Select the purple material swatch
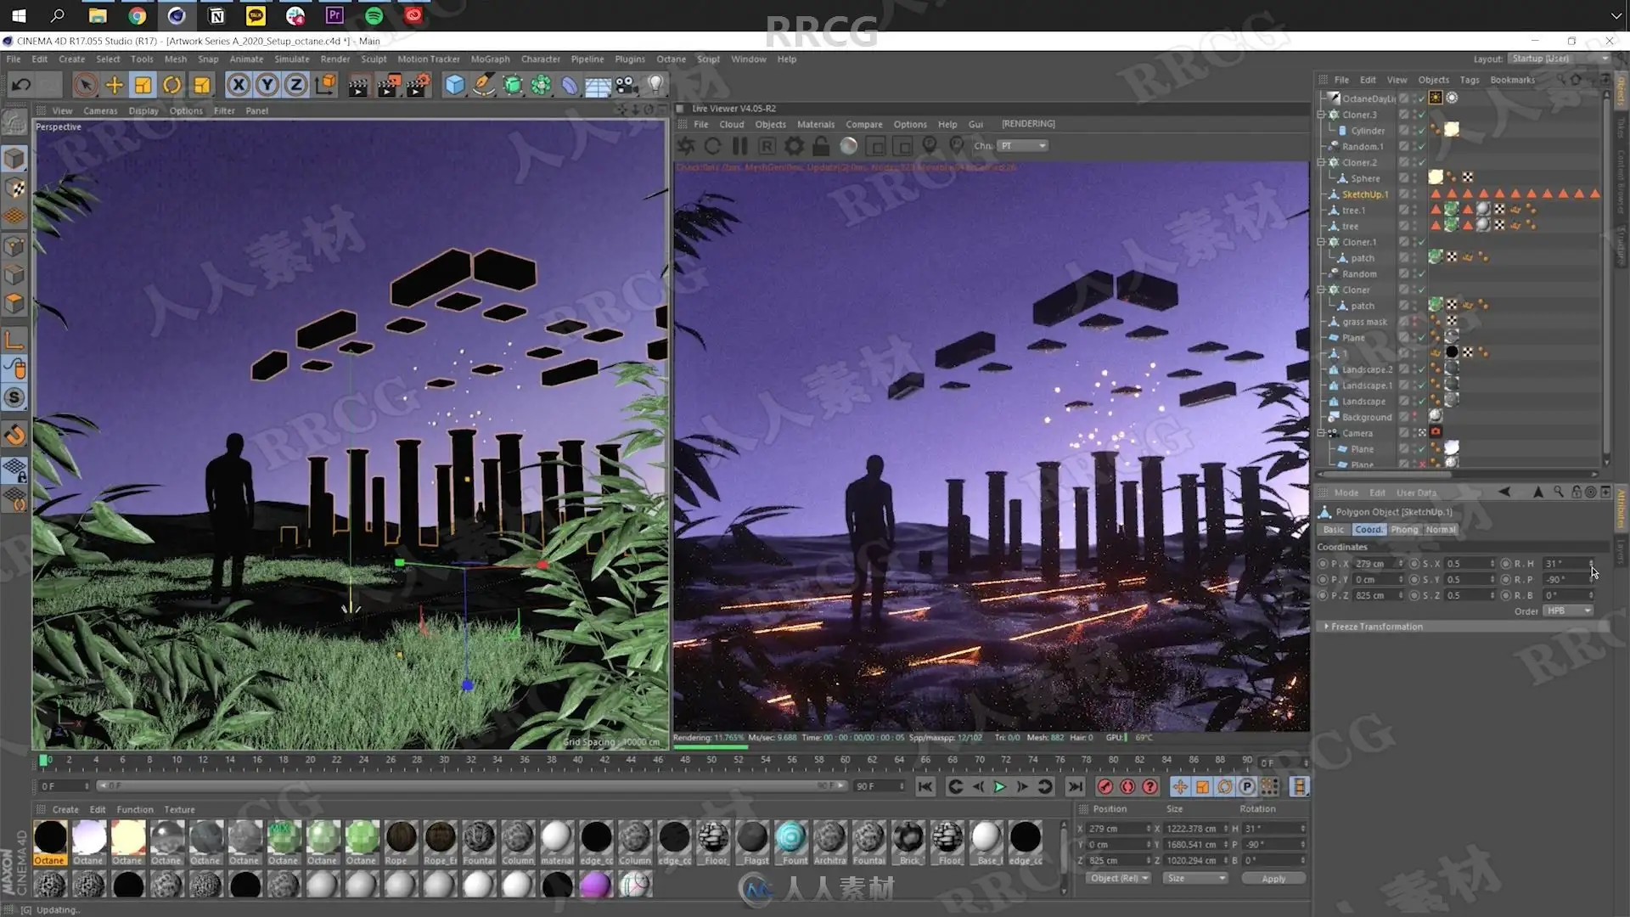This screenshot has width=1630, height=917. tap(595, 885)
